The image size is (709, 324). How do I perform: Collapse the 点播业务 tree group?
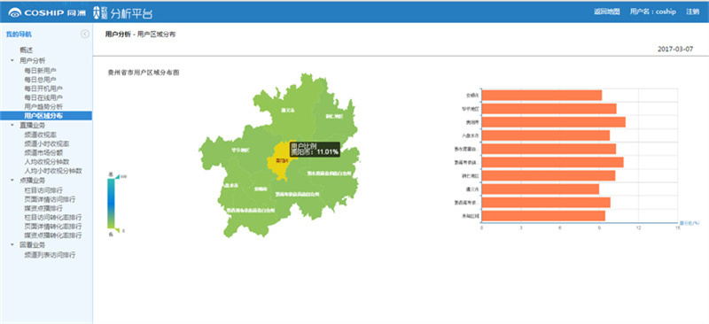pos(12,181)
